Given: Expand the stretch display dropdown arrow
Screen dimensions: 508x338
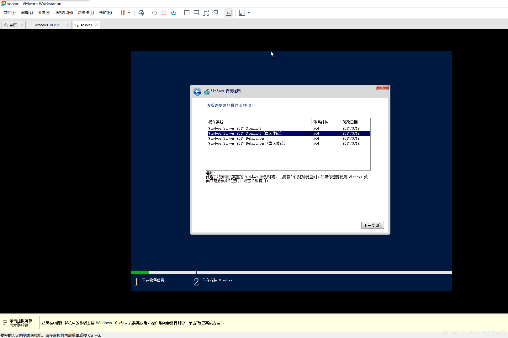Looking at the screenshot, I should pos(249,13).
